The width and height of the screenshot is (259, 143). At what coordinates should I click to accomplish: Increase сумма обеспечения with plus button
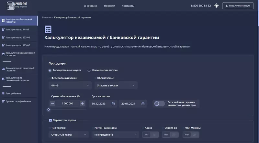pyautogui.click(x=82, y=104)
